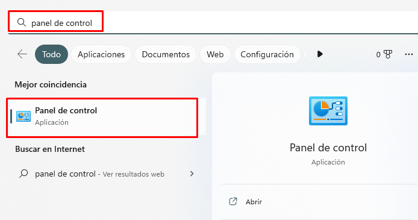Switch to the Aplicaciones filter tab
This screenshot has height=220, width=418.
pos(101,54)
